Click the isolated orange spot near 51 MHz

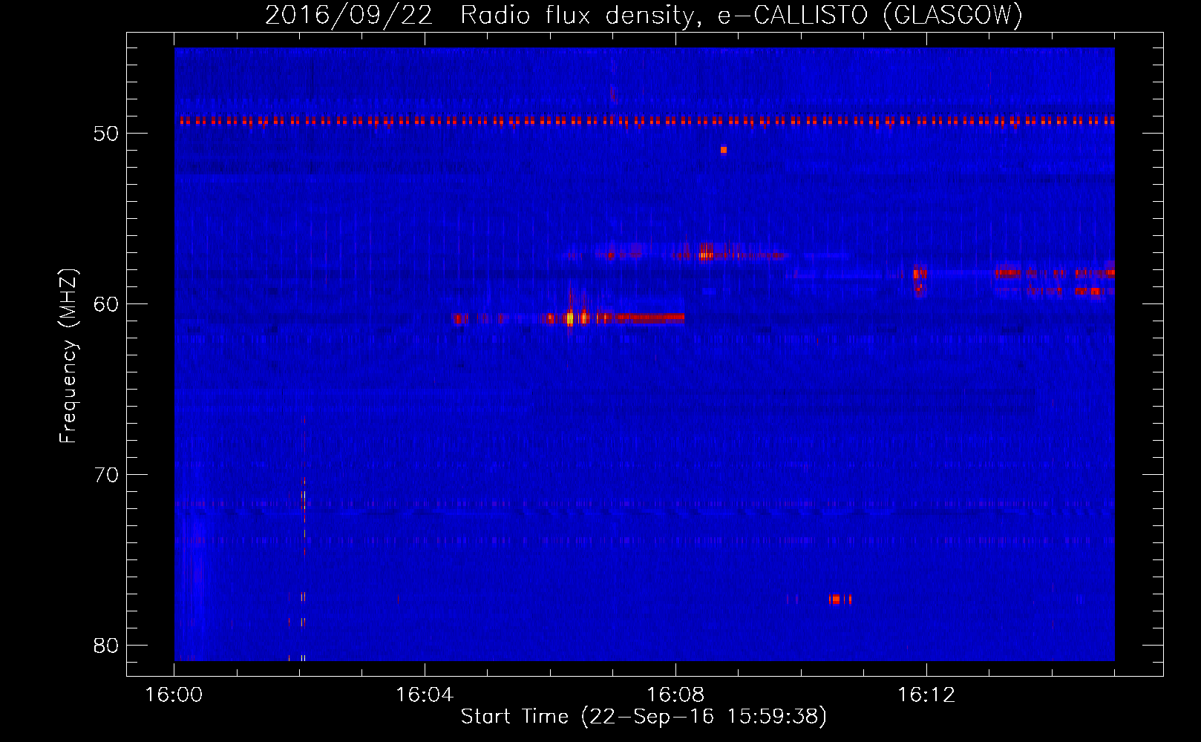pos(724,150)
